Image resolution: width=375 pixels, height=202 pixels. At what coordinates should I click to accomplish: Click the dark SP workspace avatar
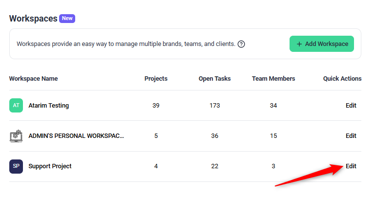(x=16, y=166)
